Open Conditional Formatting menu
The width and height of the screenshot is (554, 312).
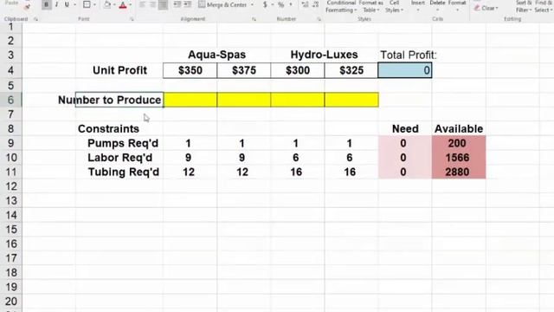341,6
